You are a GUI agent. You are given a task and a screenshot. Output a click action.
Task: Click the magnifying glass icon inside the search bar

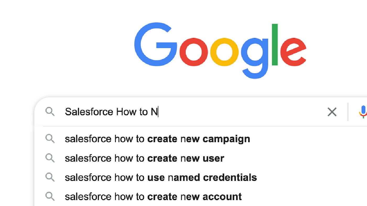point(50,112)
